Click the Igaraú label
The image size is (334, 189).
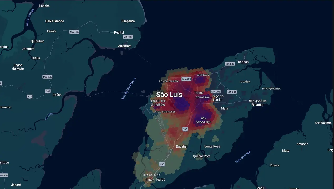(160, 180)
